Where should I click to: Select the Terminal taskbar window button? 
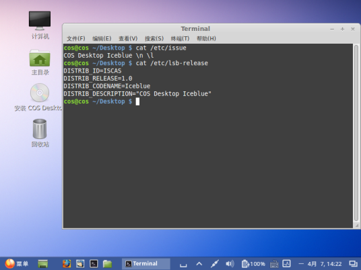coord(145,263)
